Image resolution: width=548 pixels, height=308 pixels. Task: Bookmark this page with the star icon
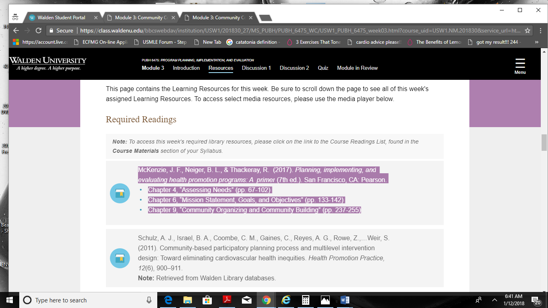[527, 30]
